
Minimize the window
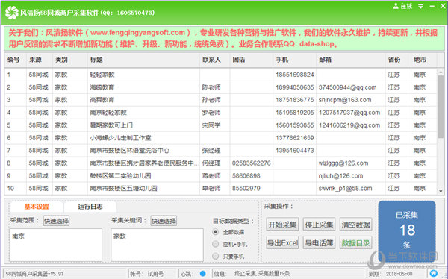coord(432,6)
